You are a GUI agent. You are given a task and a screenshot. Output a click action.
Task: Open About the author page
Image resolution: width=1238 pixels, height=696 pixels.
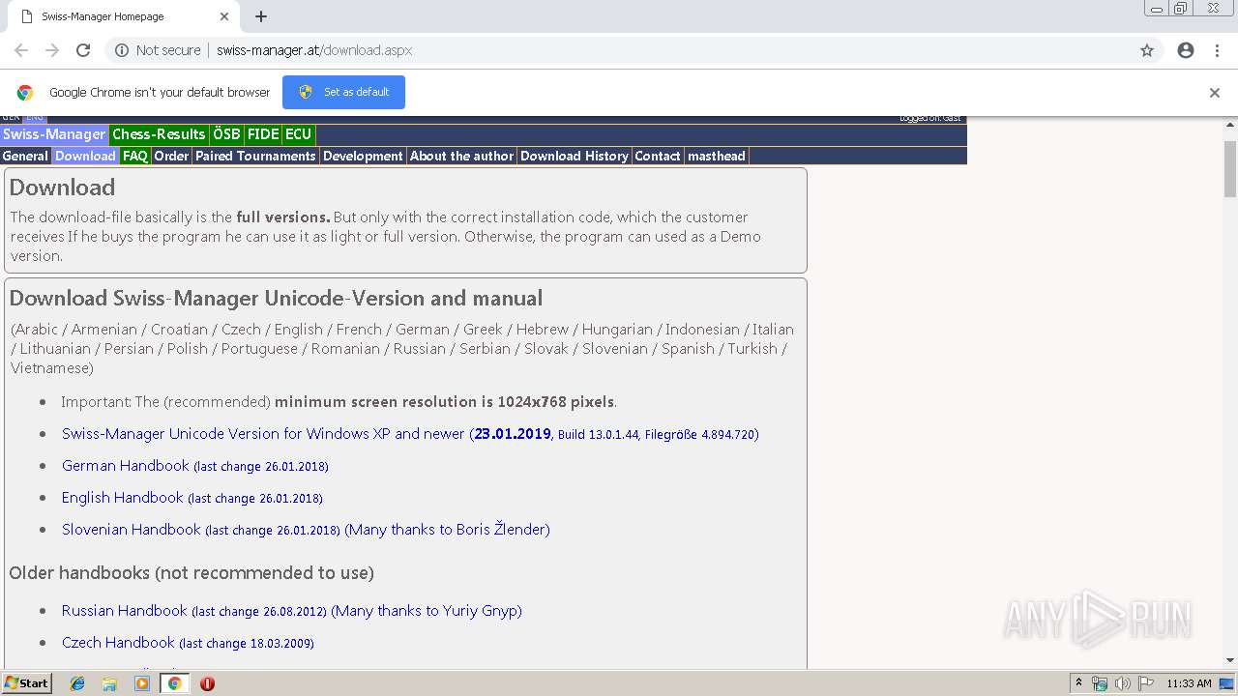tap(461, 156)
